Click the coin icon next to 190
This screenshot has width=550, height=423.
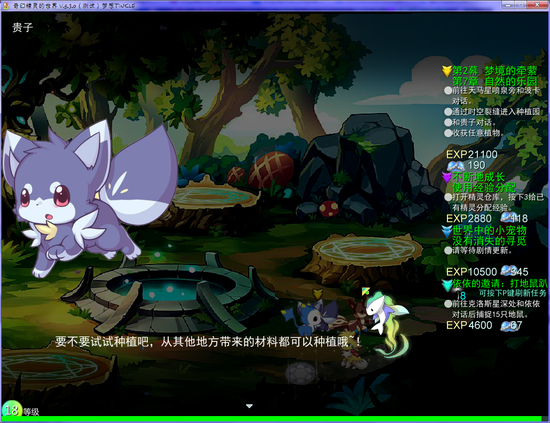[x=455, y=165]
